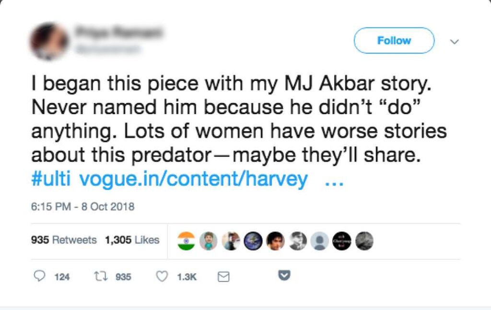This screenshot has width=491, height=310.
Task: Open the vogue.in/content/harvey link
Action: click(193, 179)
